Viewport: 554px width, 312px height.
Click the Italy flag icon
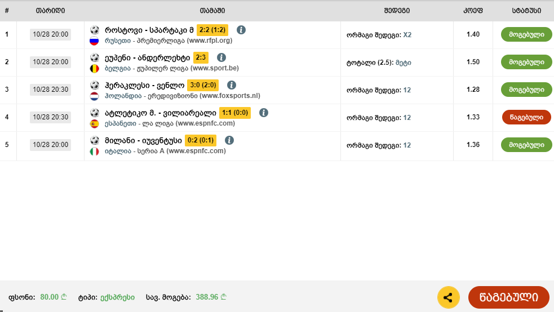(94, 151)
